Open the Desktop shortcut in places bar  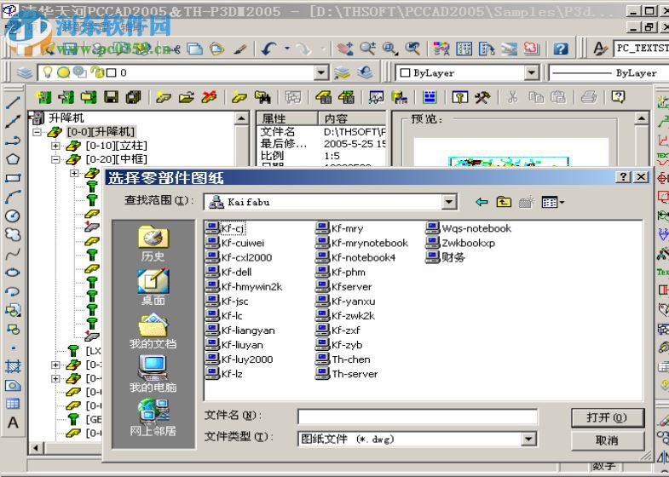(153, 286)
